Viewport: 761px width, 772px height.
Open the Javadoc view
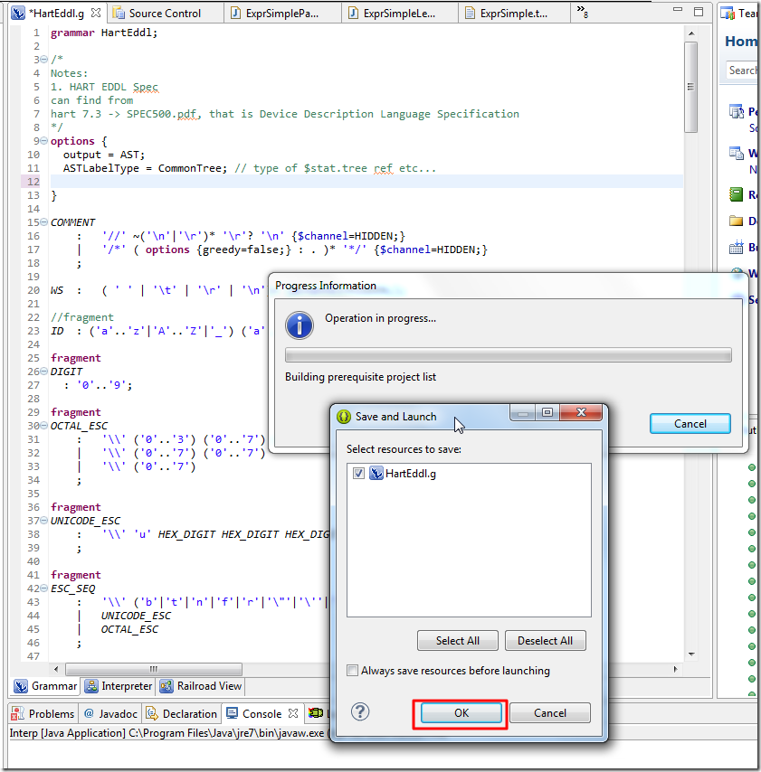(x=111, y=713)
